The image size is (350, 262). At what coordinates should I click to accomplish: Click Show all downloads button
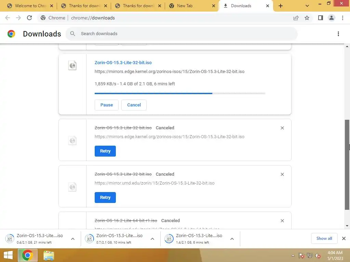pos(324,238)
